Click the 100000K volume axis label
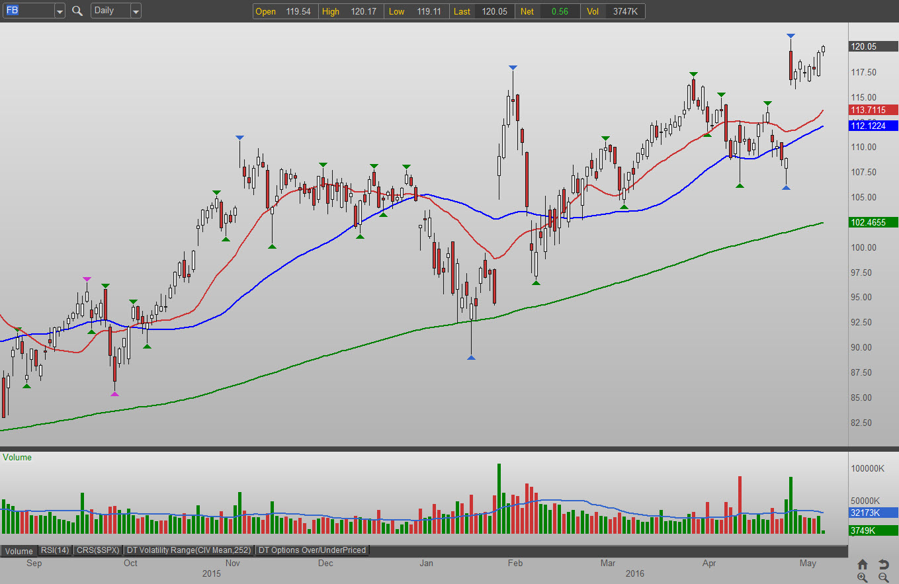899x584 pixels. pos(868,469)
